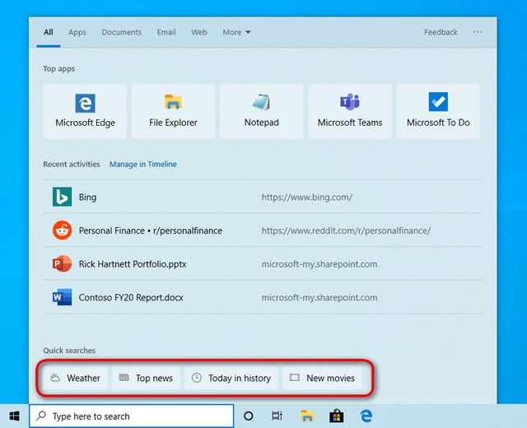The height and width of the screenshot is (428, 527).
Task: Click the Windows Start button
Action: 15,416
